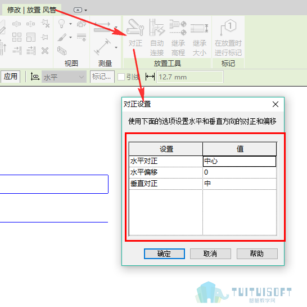The width and height of the screenshot is (307, 307).
Task: Click the 水平偏移 value 0 cell
Action: pos(240,172)
